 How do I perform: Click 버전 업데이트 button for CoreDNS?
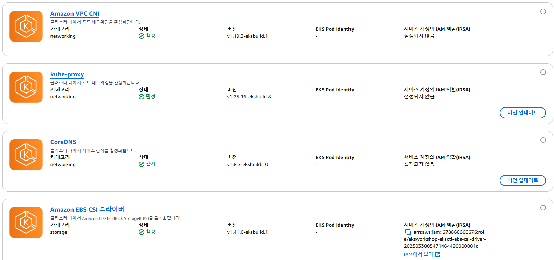522,180
